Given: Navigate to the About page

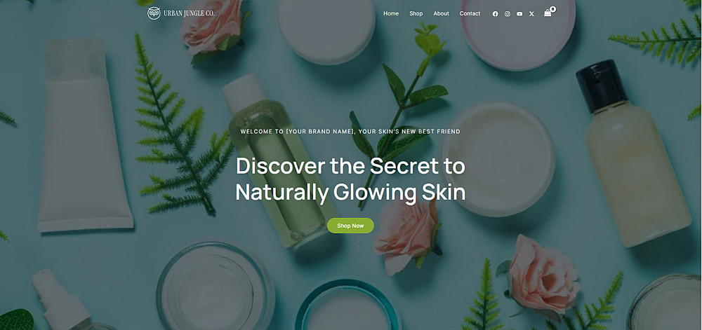Looking at the screenshot, I should pos(441,14).
